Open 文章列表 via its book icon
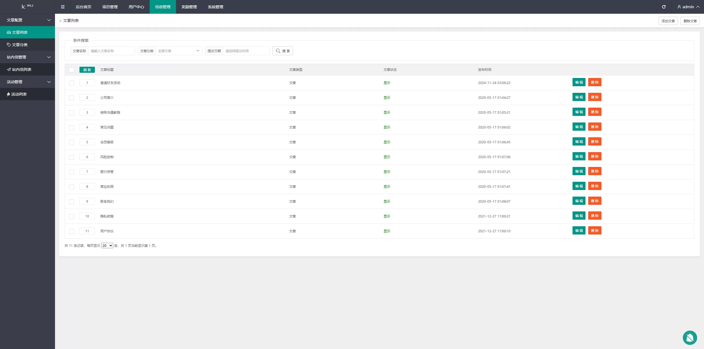 point(9,32)
